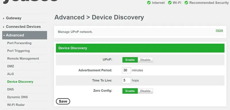Open the Port Forwarding page
Viewport: 230px width, 110px height.
coord(19,43)
